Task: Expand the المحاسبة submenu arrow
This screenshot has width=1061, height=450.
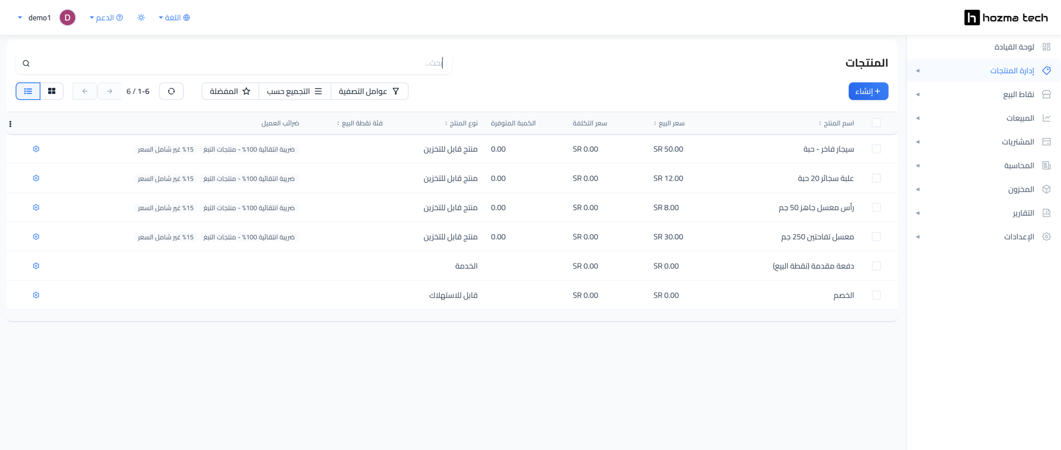Action: (918, 166)
